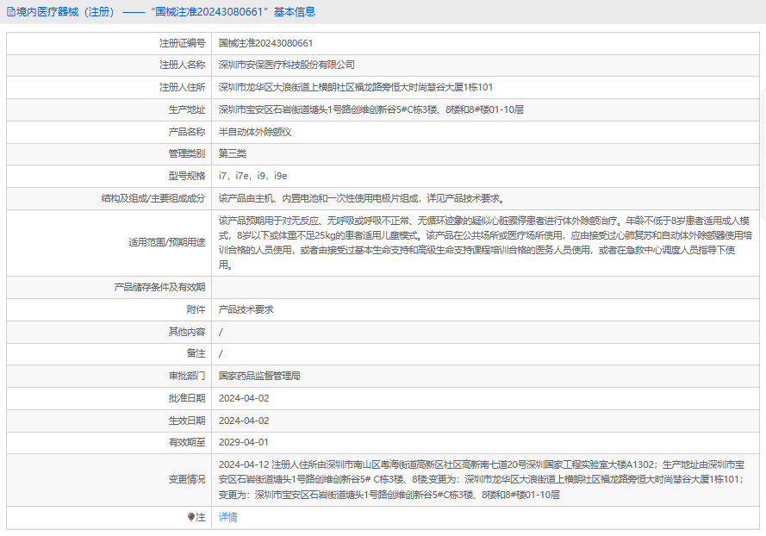
Task: Click the registrant address ending 大厦1栋101
Action: point(356,87)
